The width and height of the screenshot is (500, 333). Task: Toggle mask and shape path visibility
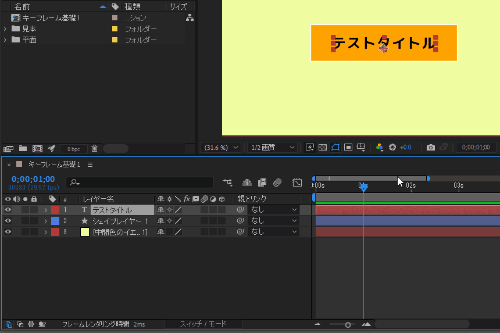point(335,147)
